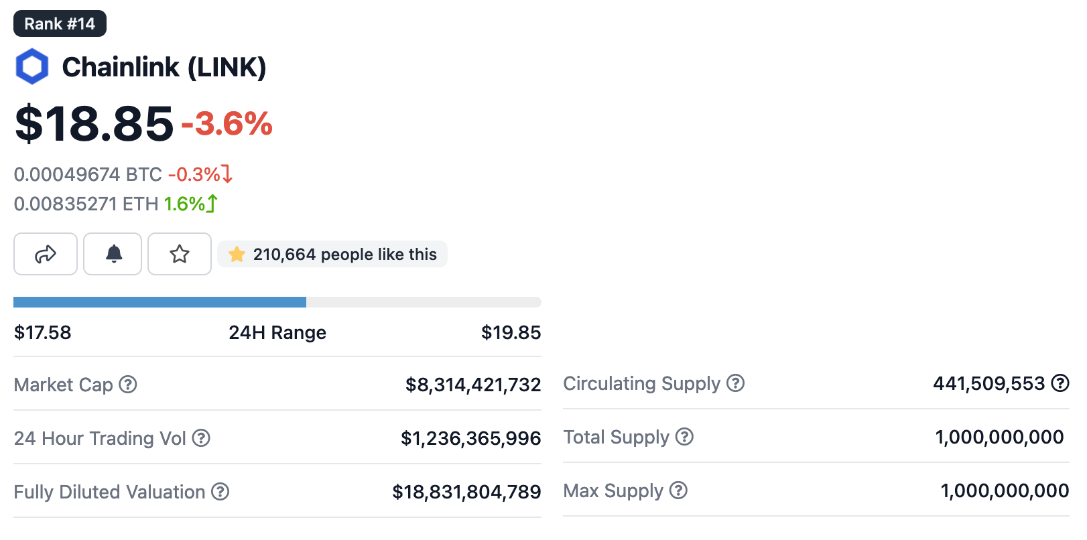Click the info icon beside 441,509,553

[x=1060, y=383]
